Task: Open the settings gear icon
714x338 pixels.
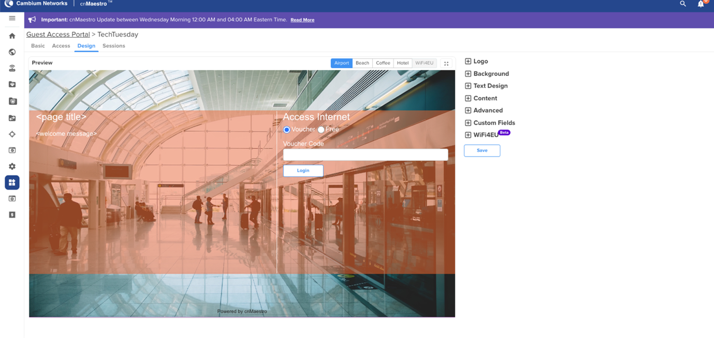Action: (x=12, y=166)
